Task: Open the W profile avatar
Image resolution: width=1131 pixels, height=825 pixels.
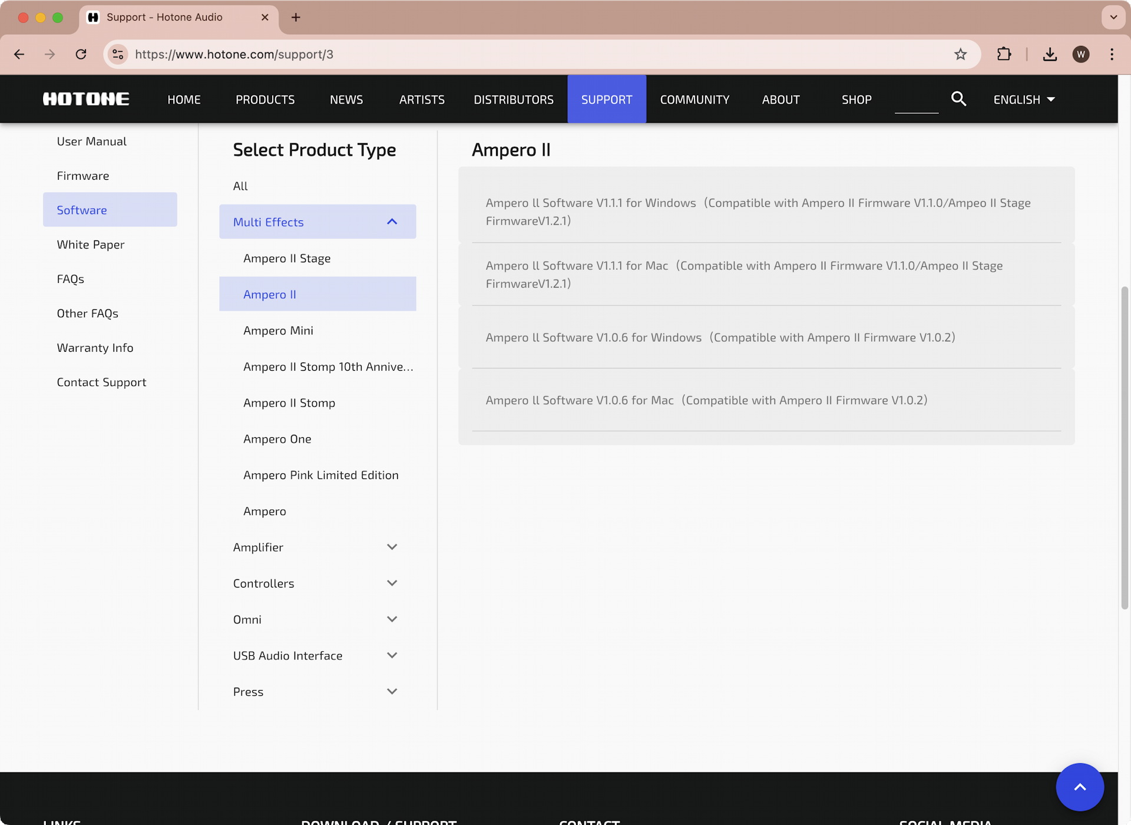Action: (x=1081, y=54)
